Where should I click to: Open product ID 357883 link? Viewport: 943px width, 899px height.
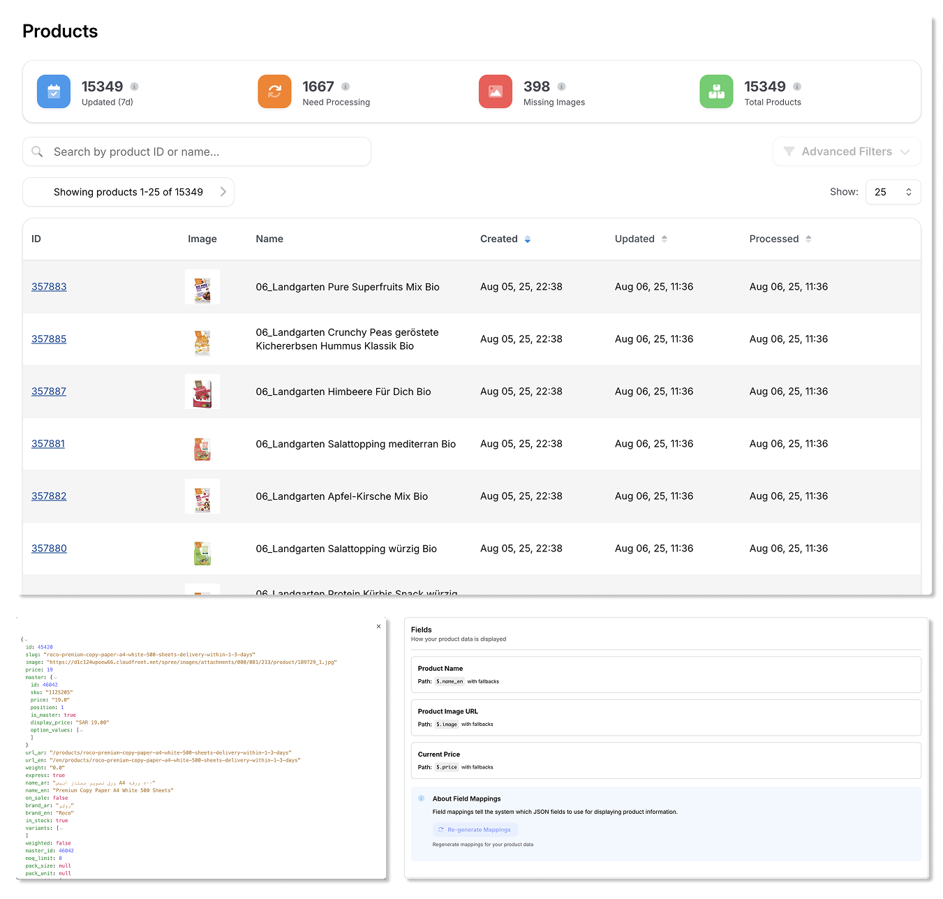point(49,287)
